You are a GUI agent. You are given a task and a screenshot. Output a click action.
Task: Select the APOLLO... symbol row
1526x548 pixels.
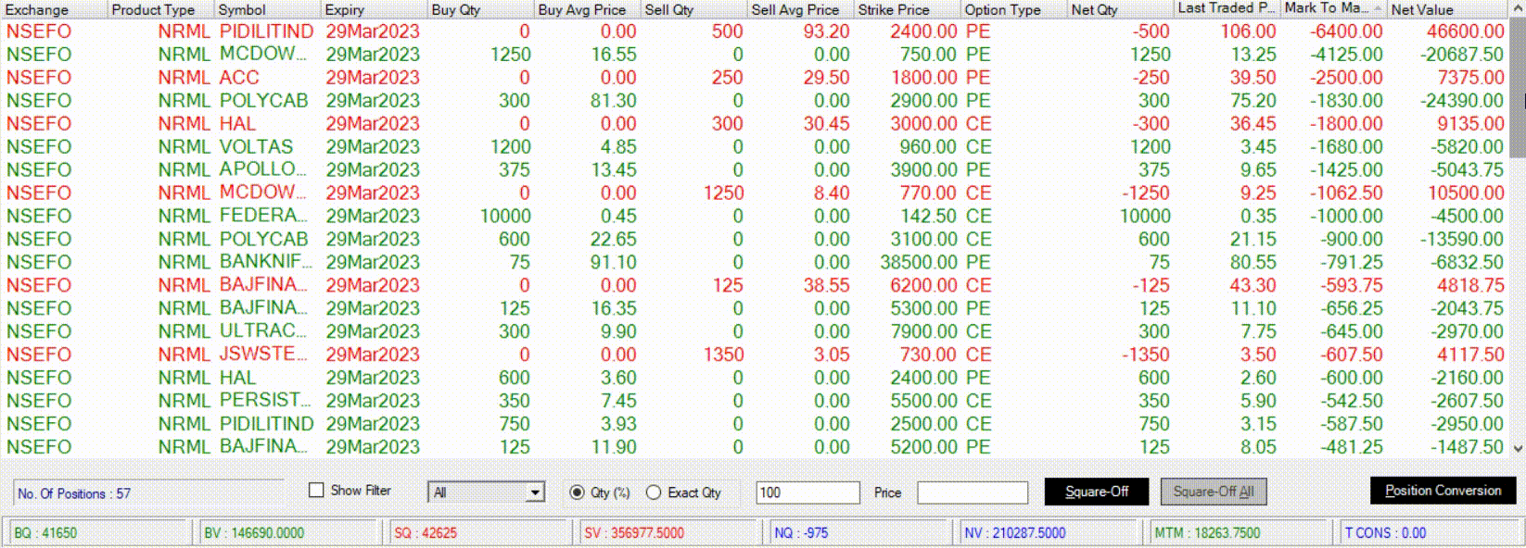[263, 169]
